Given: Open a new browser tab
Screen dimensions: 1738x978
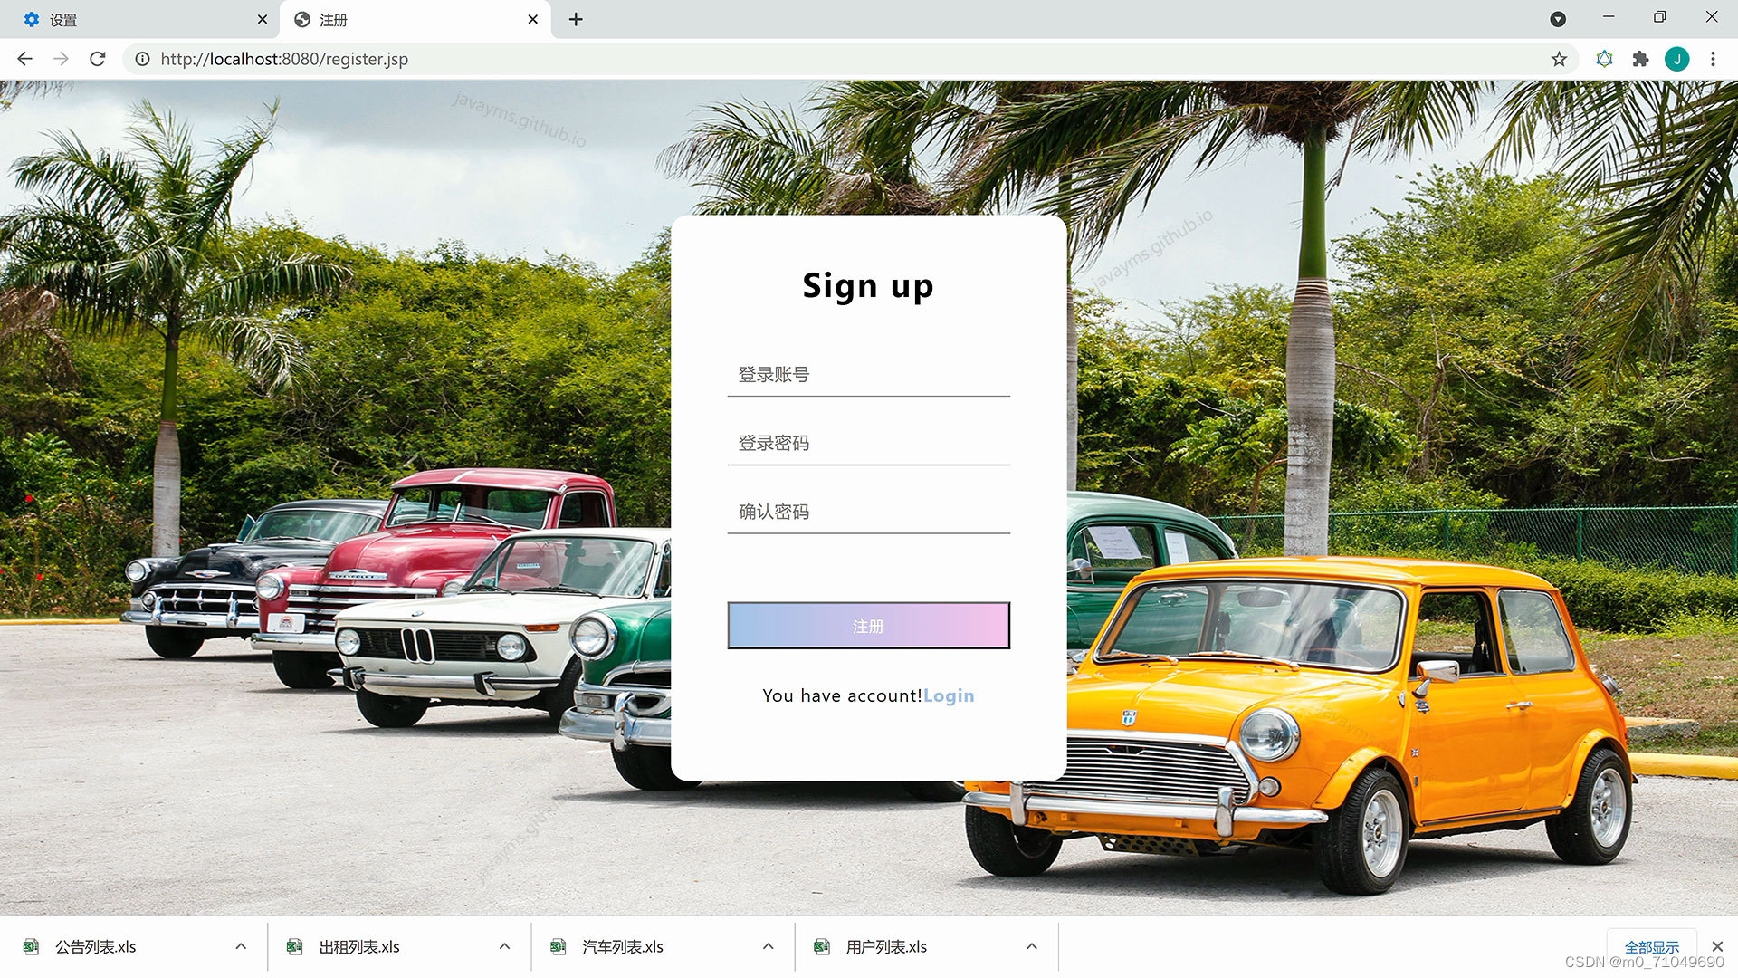Looking at the screenshot, I should pyautogui.click(x=576, y=18).
